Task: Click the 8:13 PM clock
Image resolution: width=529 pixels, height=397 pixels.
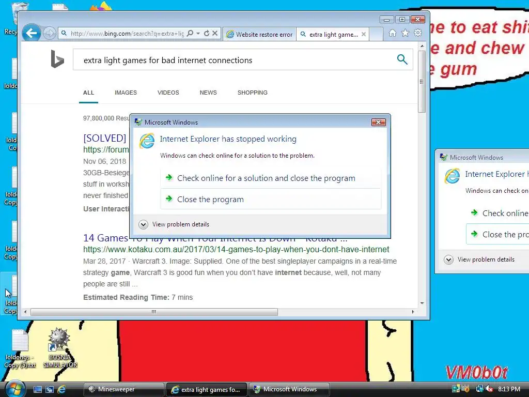Action: point(509,389)
